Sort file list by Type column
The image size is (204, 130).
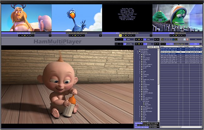(x=181, y=47)
